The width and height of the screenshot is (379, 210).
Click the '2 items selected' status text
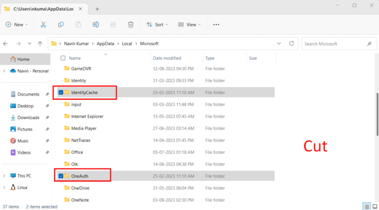click(41, 207)
